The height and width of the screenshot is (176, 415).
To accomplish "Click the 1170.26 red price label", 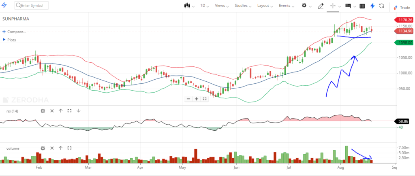I will 404,20.
